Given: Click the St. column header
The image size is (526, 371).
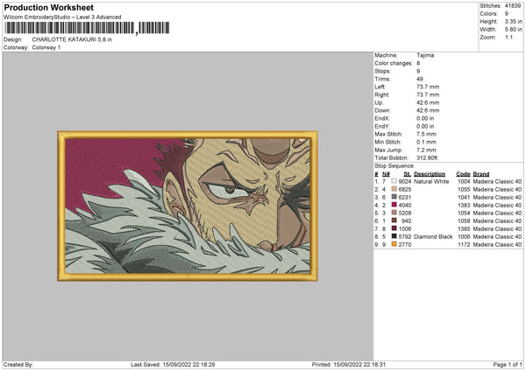Looking at the screenshot, I should [408, 174].
